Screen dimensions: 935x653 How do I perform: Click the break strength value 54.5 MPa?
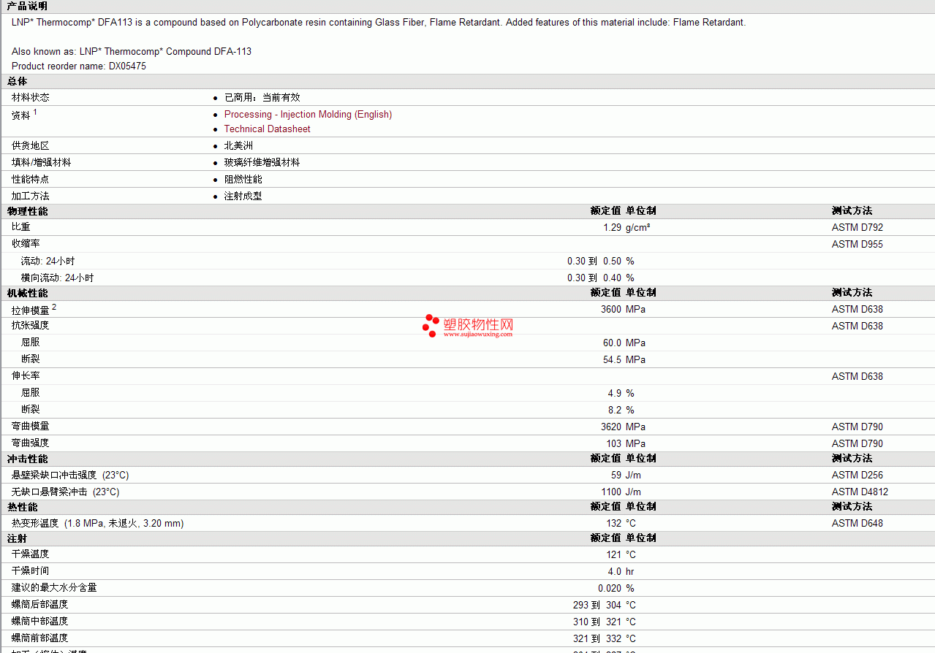[624, 359]
